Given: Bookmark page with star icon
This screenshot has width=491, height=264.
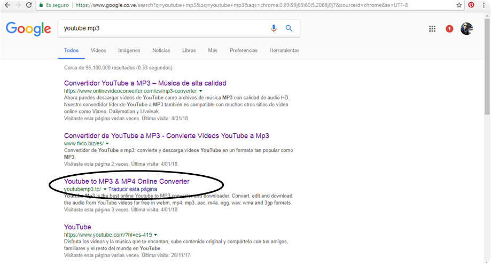Looking at the screenshot, I should (x=459, y=5).
